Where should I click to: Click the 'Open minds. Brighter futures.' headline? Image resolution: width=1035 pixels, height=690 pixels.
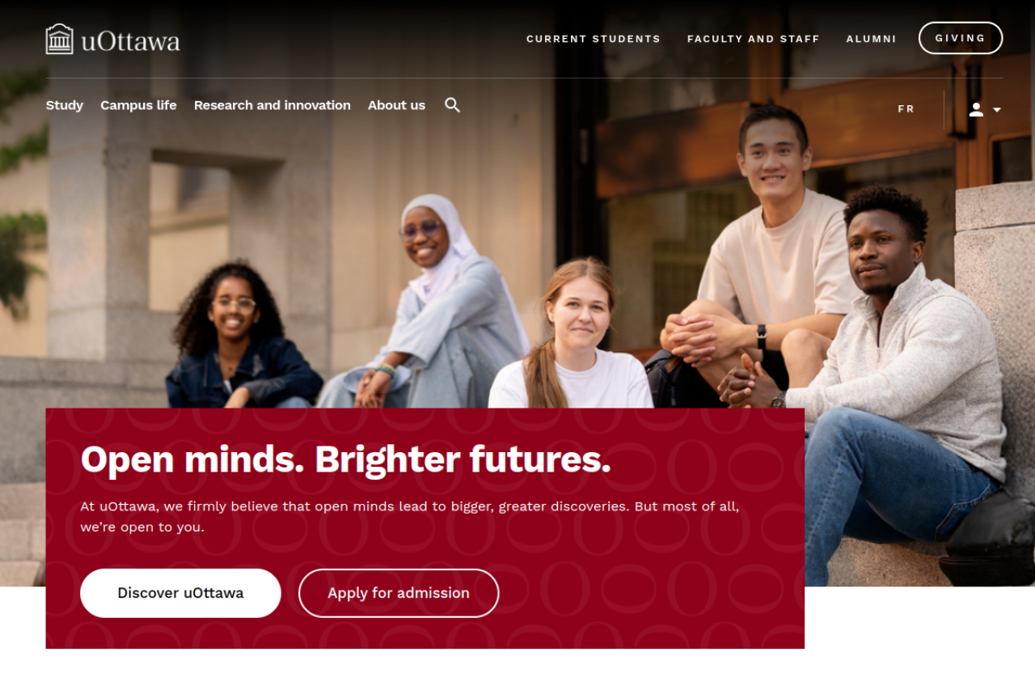click(346, 459)
